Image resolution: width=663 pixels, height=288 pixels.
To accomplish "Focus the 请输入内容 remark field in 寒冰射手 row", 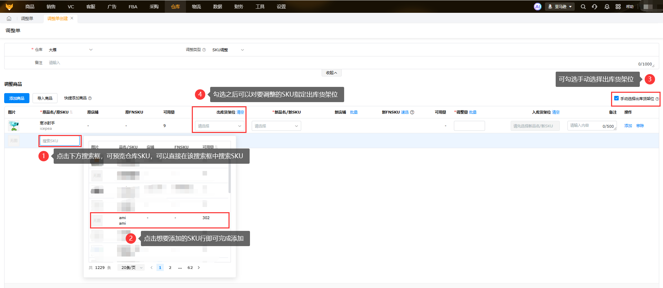I will click(592, 126).
